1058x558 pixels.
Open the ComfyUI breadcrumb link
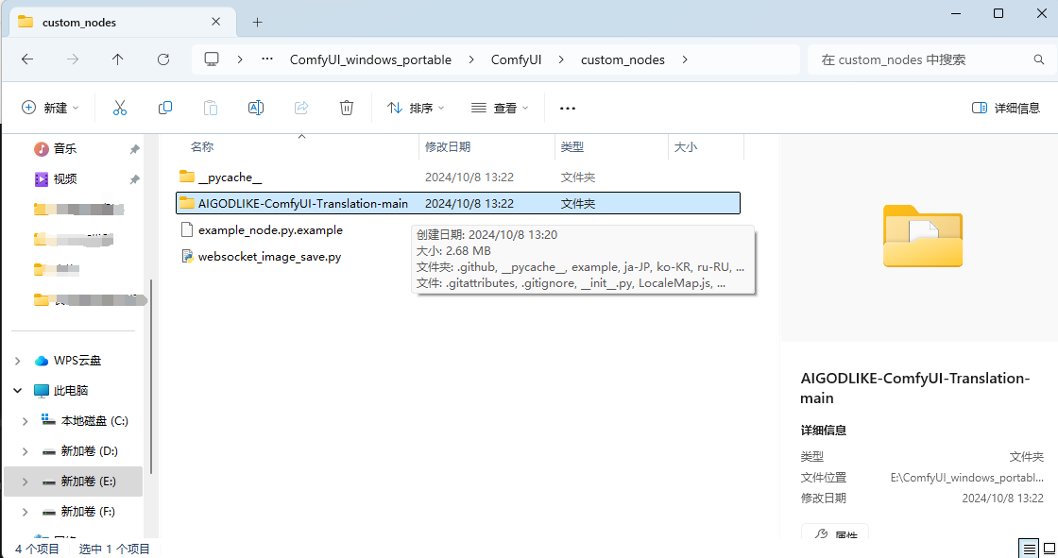[516, 59]
